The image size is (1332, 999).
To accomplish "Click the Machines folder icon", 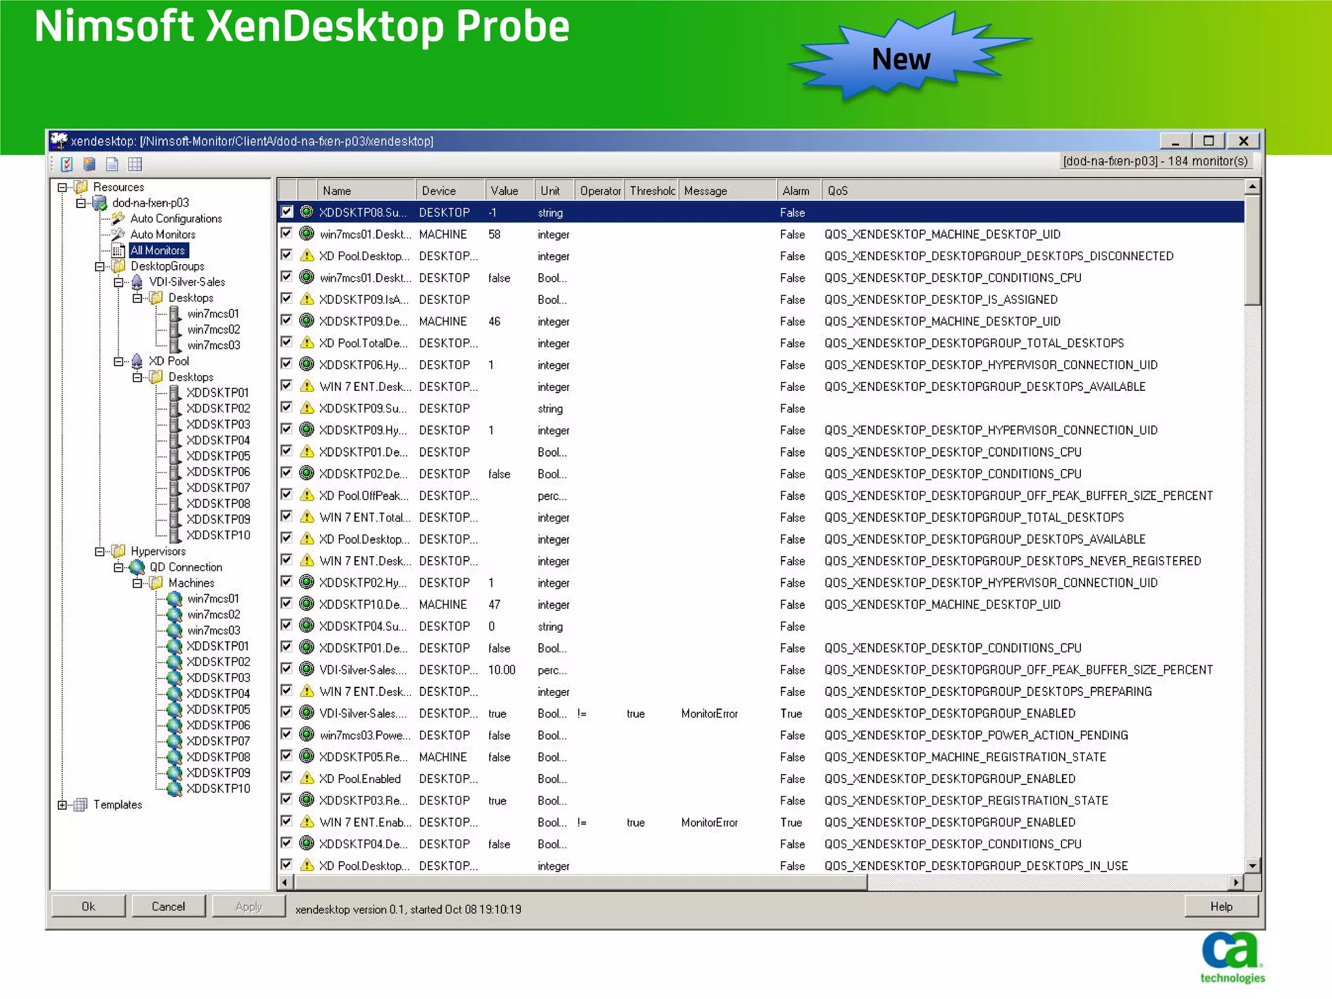I will [156, 583].
